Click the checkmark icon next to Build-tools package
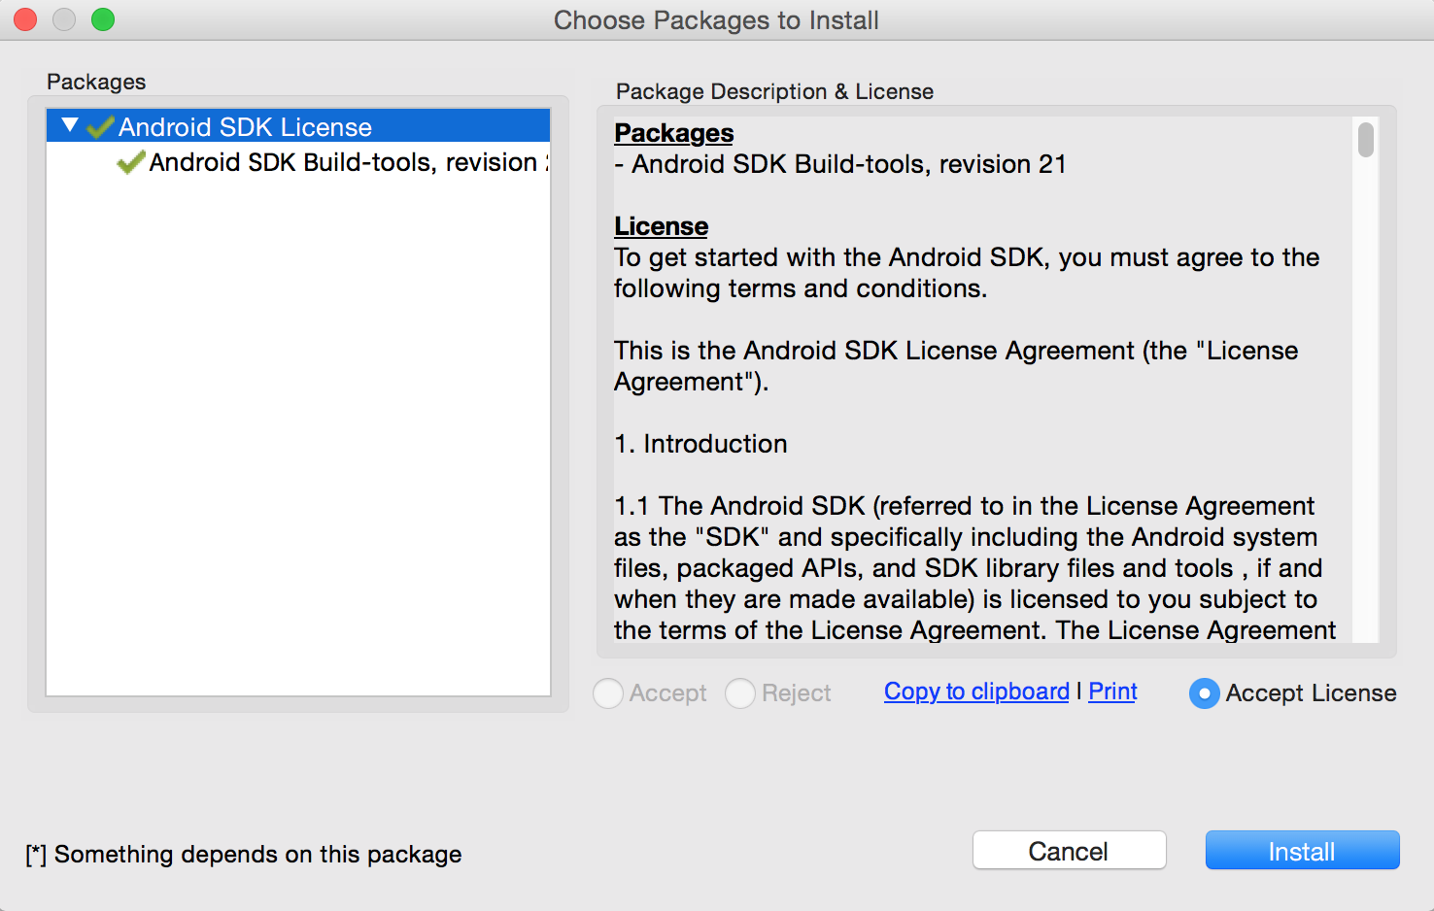Viewport: 1434px width, 911px height. (131, 162)
